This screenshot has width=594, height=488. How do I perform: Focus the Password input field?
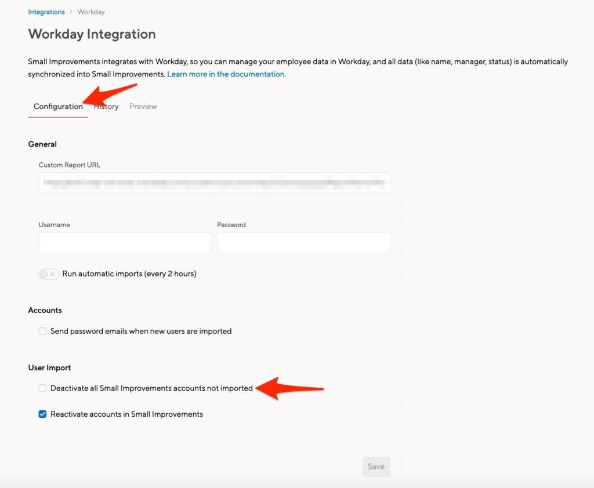pyautogui.click(x=303, y=243)
